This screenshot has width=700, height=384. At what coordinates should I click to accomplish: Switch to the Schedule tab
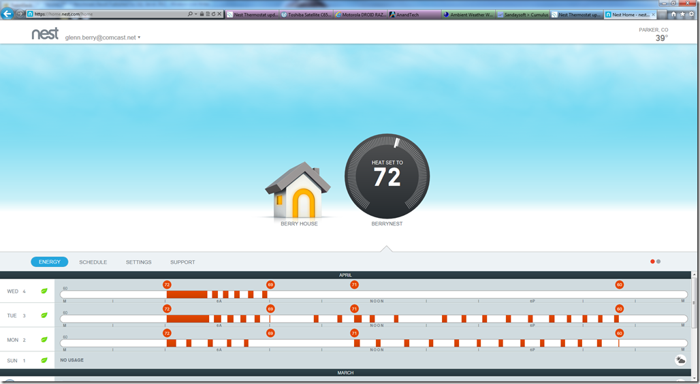[93, 262]
